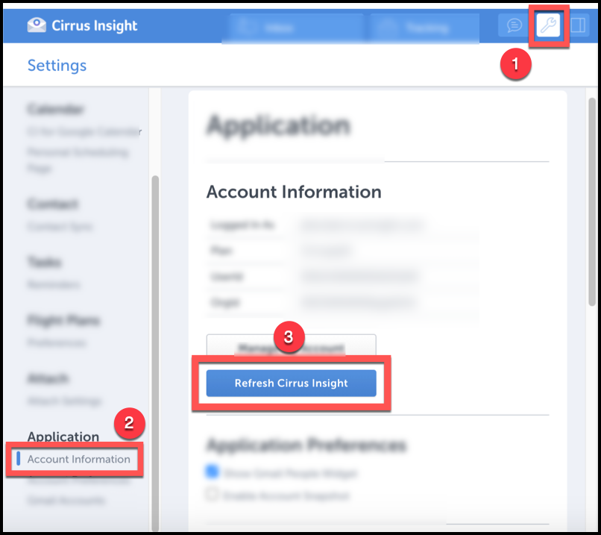Toggle the sidebar panel layout icon
601x535 pixels.
(x=578, y=25)
